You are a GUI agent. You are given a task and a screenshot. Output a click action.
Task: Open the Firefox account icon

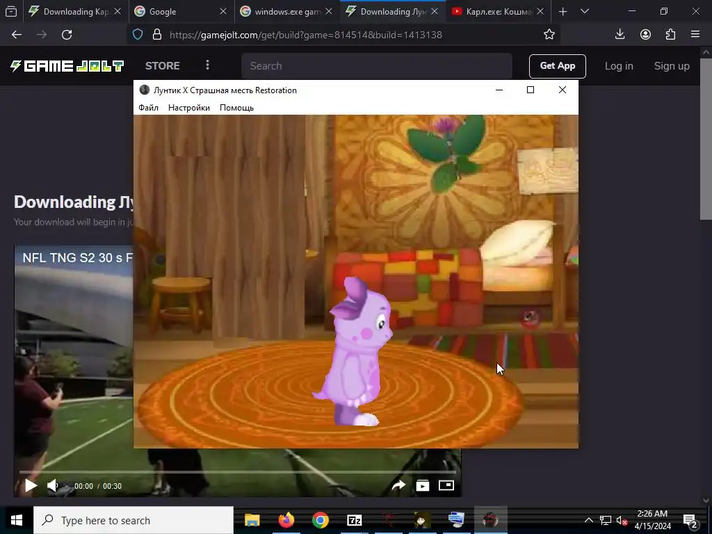645,35
